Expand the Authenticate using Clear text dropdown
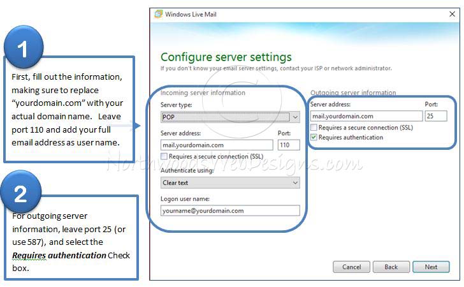This screenshot has width=464, height=287. click(x=230, y=183)
